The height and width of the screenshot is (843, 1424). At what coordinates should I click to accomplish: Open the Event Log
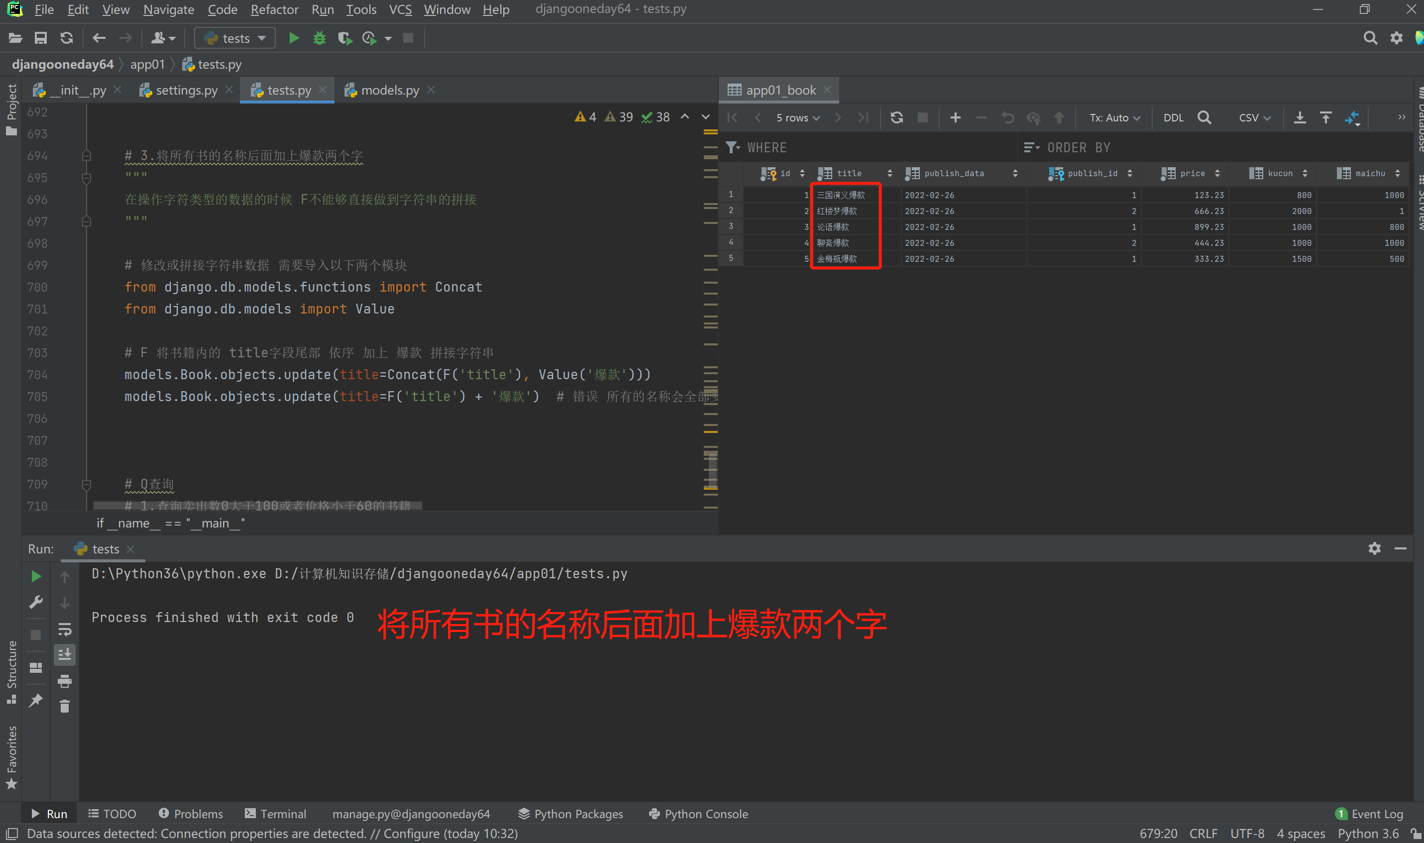(x=1369, y=814)
